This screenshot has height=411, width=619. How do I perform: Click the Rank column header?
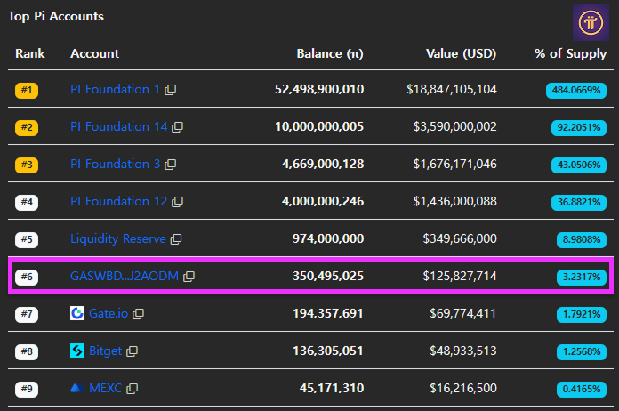pos(30,53)
